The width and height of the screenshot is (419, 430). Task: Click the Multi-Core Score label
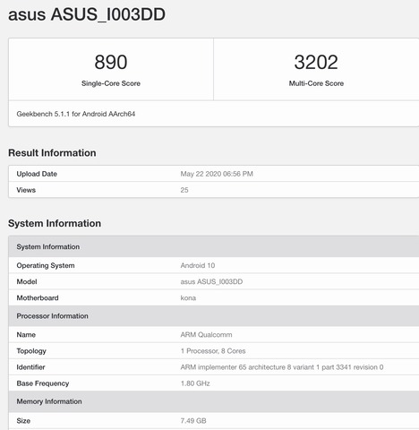pyautogui.click(x=316, y=83)
